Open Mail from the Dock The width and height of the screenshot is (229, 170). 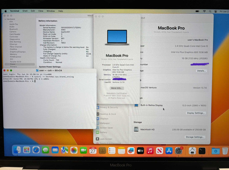coord(55,150)
